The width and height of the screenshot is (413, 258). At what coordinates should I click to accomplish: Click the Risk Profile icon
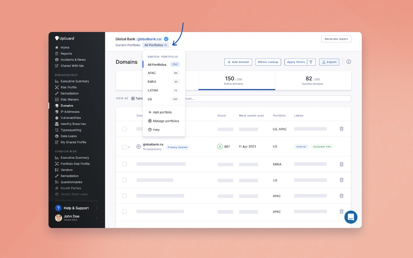(57, 87)
